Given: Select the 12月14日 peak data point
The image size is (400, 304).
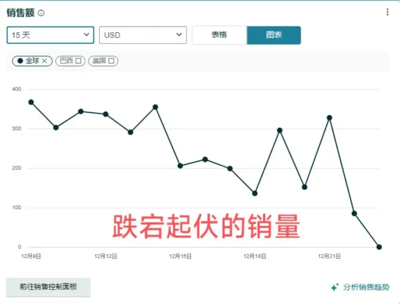Looking at the screenshot, I should [155, 107].
